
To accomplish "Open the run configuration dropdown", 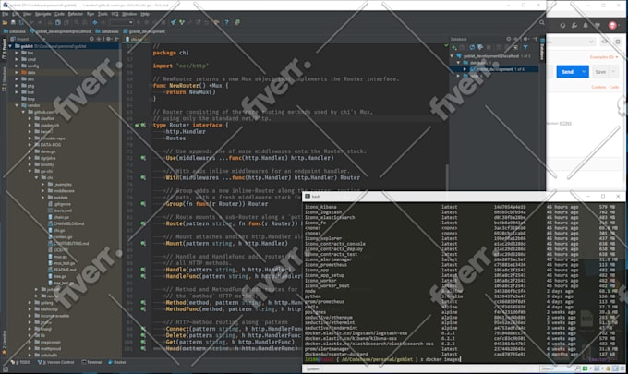I will pos(122,23).
